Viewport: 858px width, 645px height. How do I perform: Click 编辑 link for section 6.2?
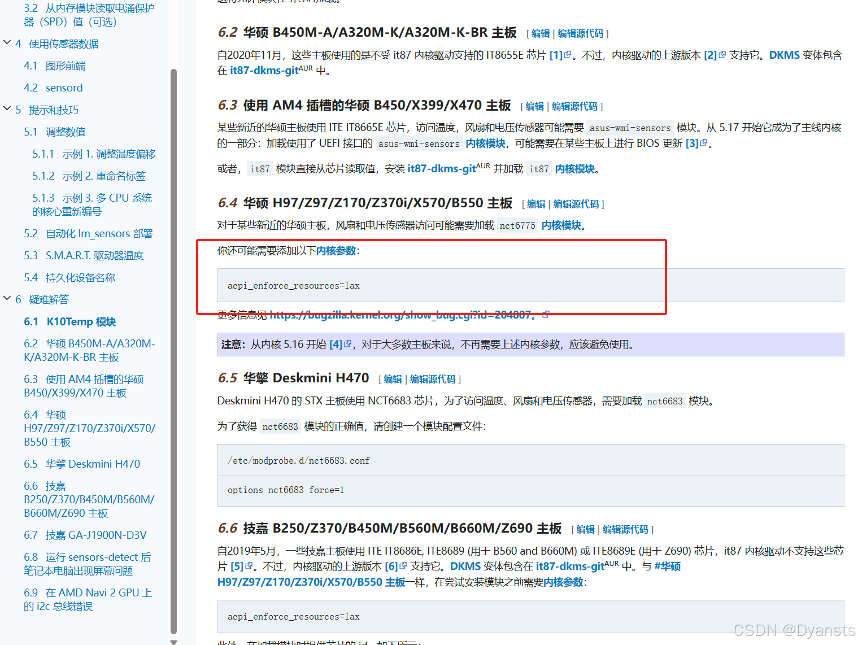[541, 34]
